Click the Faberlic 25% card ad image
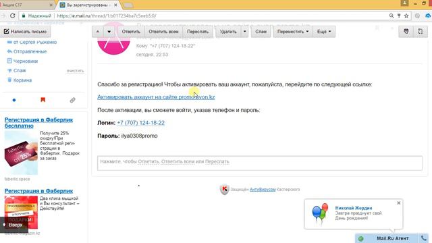The width and height of the screenshot is (432, 243). pyautogui.click(x=21, y=153)
